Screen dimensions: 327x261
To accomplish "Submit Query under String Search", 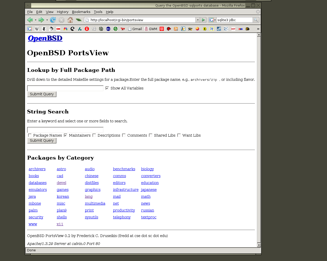I will coord(42,140).
